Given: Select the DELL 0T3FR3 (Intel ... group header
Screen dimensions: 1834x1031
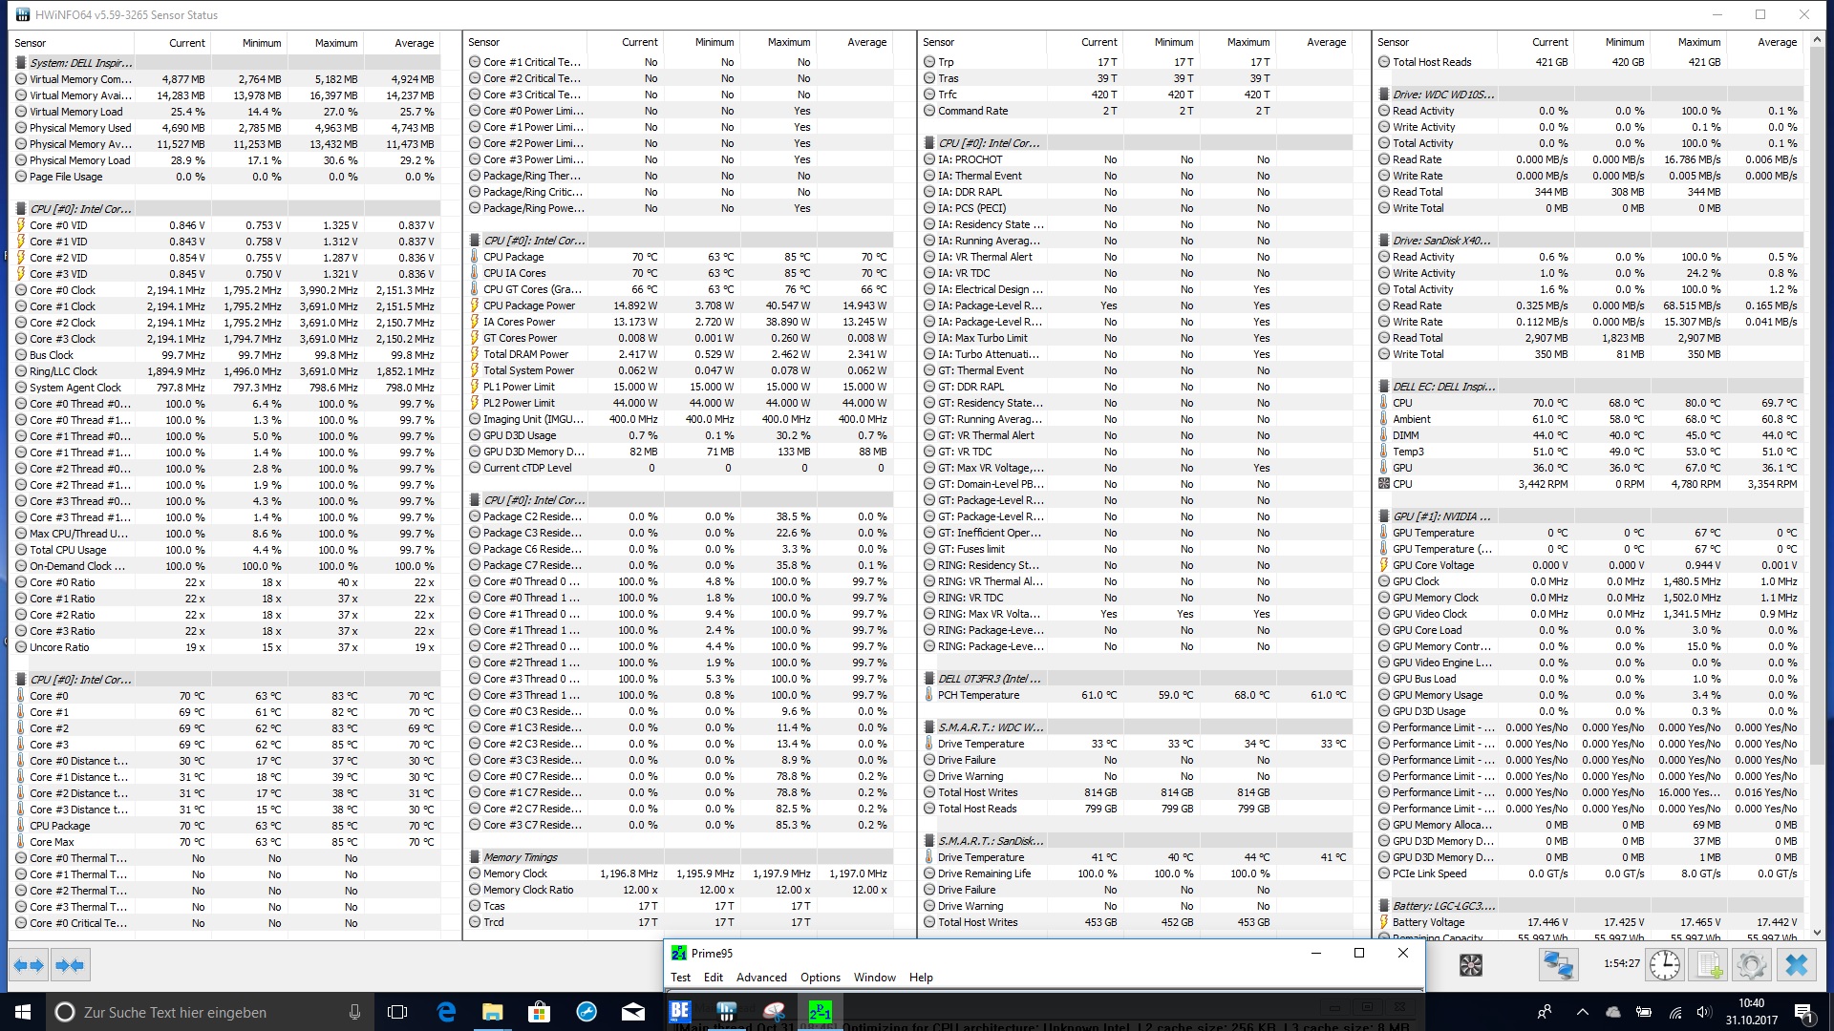Looking at the screenshot, I should click(x=1136, y=679).
